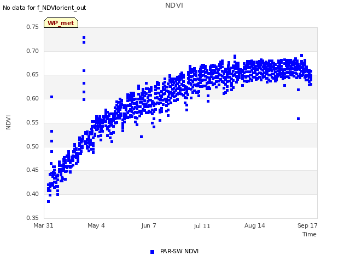Click the 0.40 y-axis tick label
350x262 pixels.
coord(32,194)
